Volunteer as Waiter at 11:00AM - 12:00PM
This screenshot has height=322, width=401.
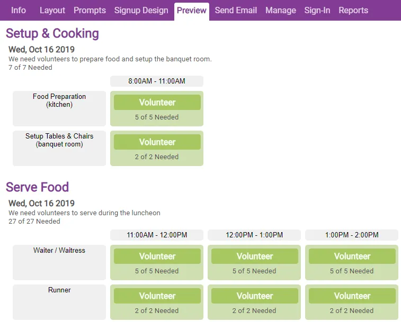pos(157,256)
